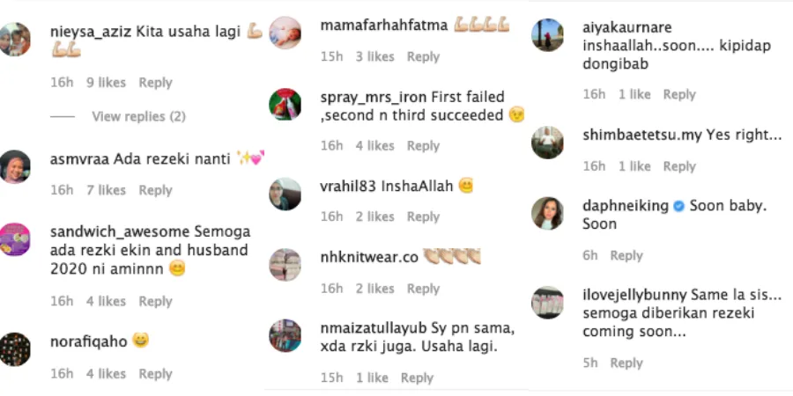793x396 pixels.
Task: Click the verified badge beside daphneiking
Action: [679, 206]
